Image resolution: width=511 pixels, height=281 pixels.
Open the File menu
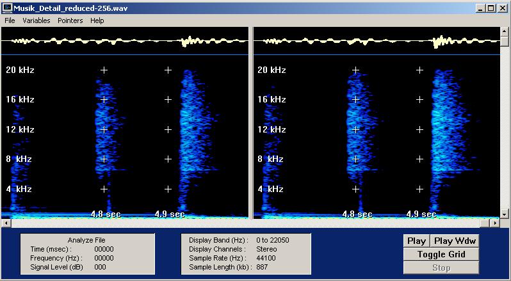coord(10,20)
